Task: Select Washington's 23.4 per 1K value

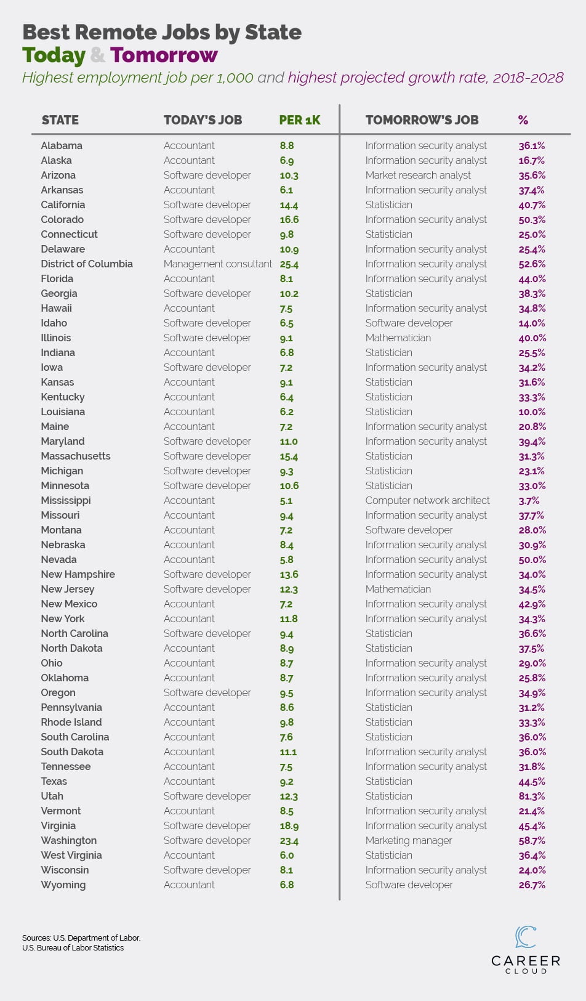Action: (289, 840)
